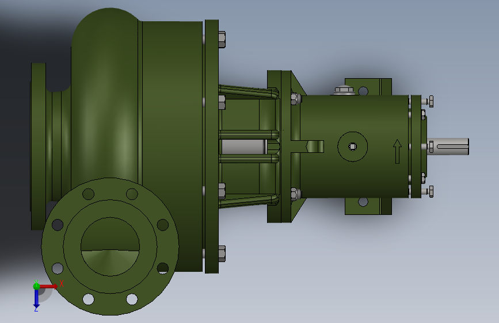Click the blue Z axis arrow of the triad

36,299
